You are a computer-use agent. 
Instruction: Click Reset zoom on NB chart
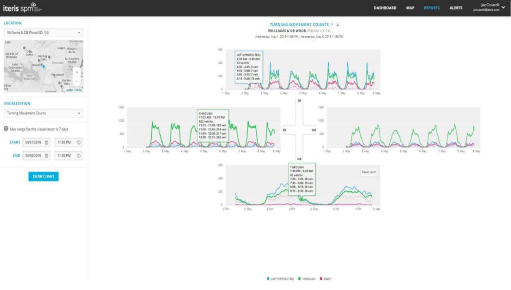369,172
